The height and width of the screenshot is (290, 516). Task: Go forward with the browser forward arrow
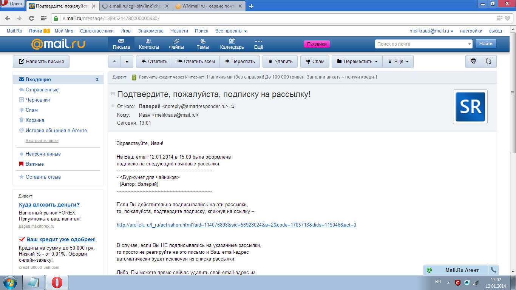click(x=19, y=18)
